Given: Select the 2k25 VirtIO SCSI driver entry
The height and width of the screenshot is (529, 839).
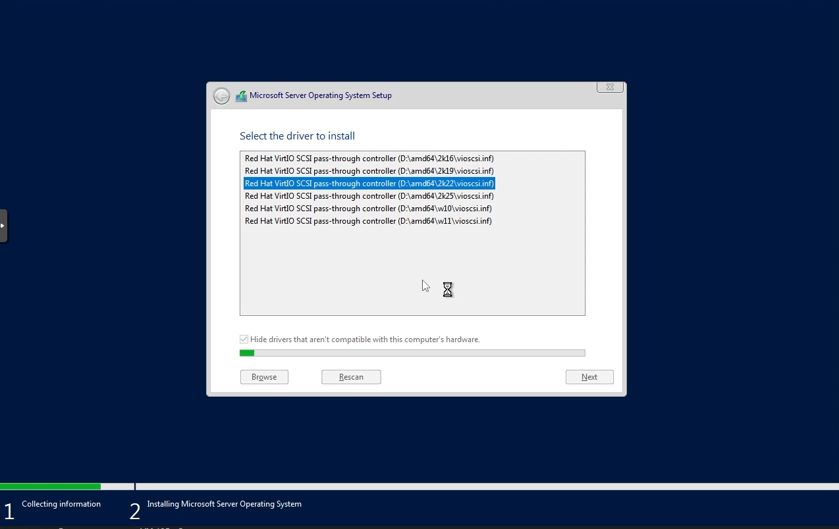Looking at the screenshot, I should tap(369, 195).
